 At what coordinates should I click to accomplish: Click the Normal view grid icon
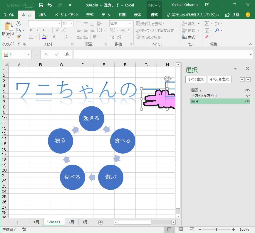click(x=169, y=229)
